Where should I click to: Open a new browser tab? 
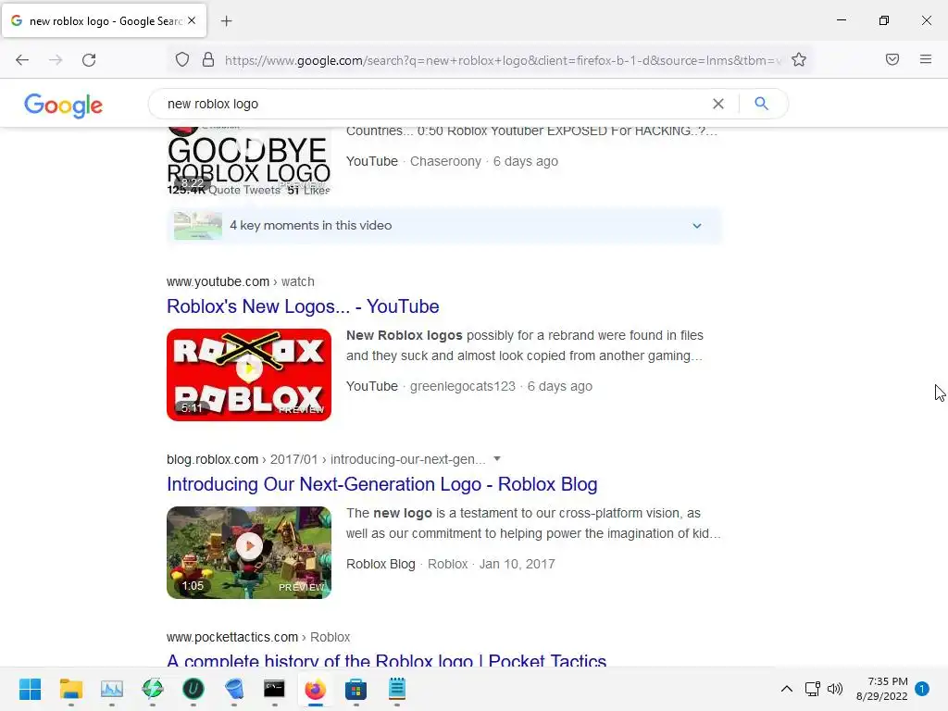[226, 21]
